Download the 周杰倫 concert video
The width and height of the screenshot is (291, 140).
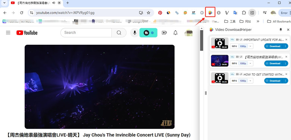click(273, 63)
